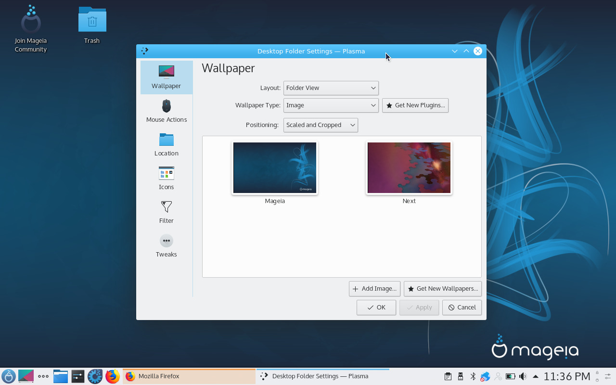The height and width of the screenshot is (385, 616).
Task: Open the clipboard icon in system tray
Action: pyautogui.click(x=448, y=376)
